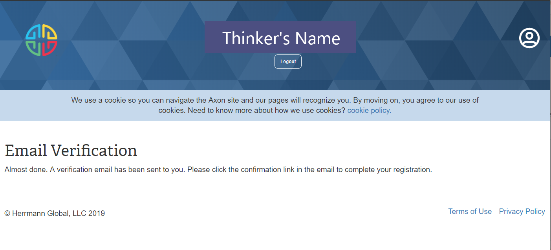Open the cookie policy link

point(369,111)
